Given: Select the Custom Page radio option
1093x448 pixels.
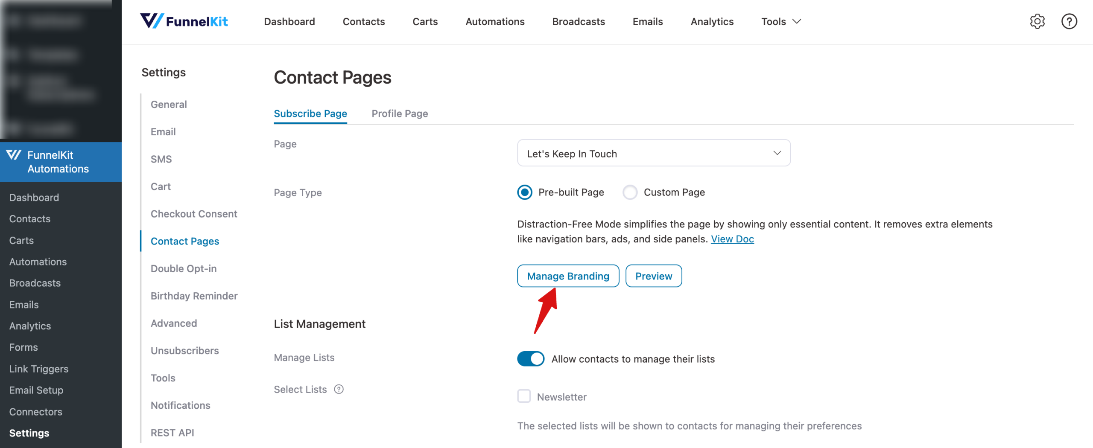Looking at the screenshot, I should pyautogui.click(x=630, y=192).
